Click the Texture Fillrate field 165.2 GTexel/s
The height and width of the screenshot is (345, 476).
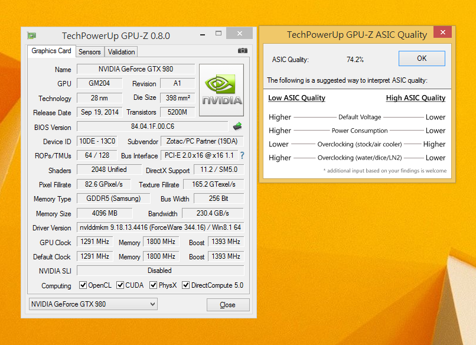(214, 184)
